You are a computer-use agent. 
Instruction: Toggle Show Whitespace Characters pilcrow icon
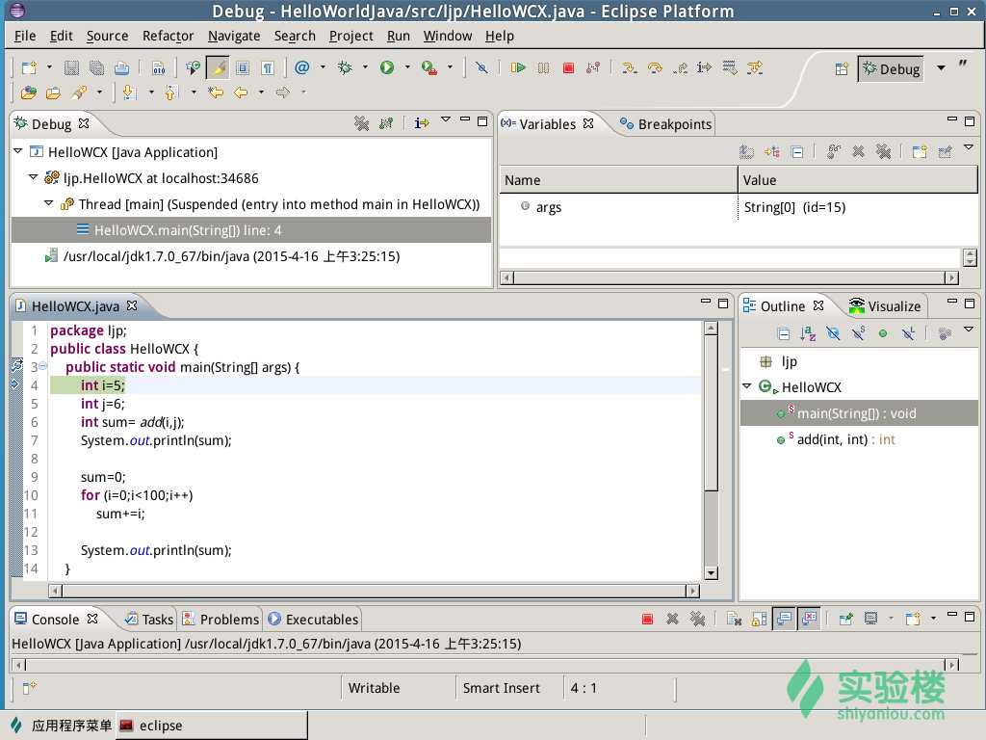point(268,68)
